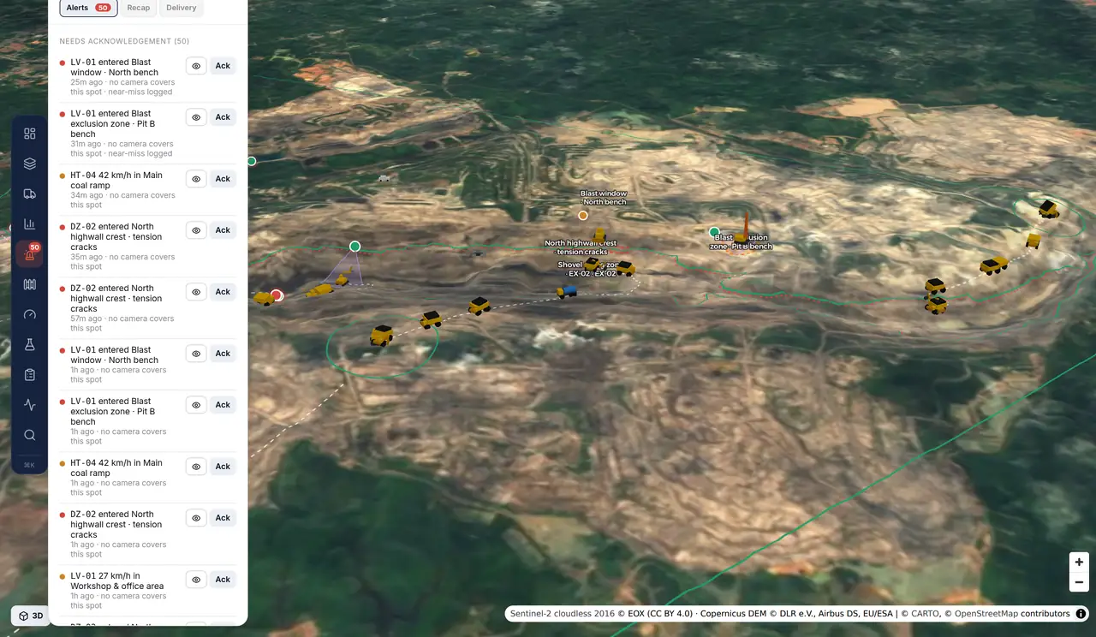Ack the DZ-02 highwall crest 35m ago alert
This screenshot has width=1096, height=637.
[223, 230]
